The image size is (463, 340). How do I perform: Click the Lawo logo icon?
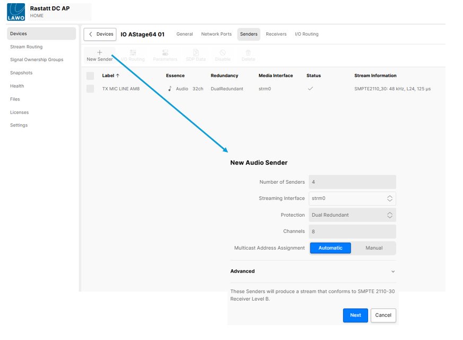pos(16,12)
